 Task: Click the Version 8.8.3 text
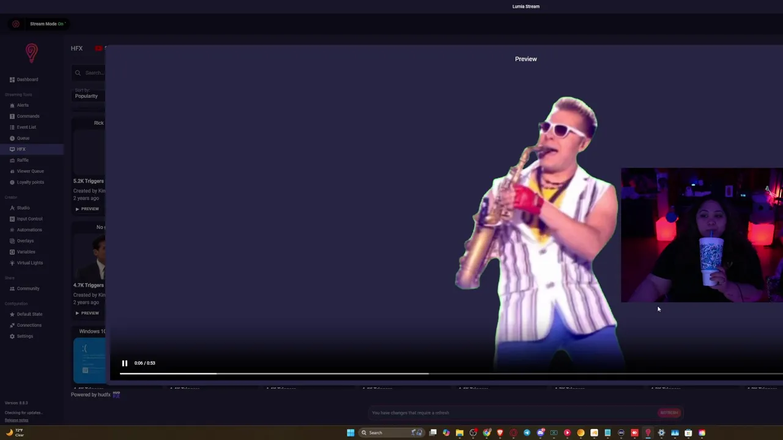[17, 403]
